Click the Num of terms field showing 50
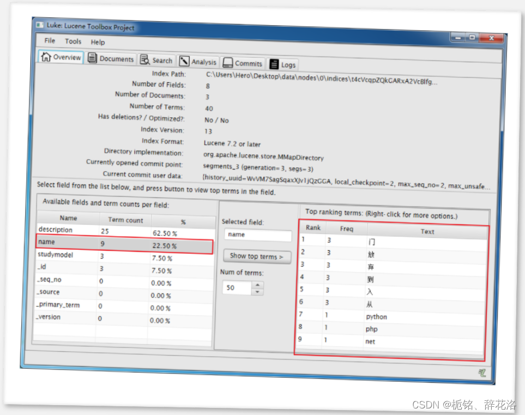Viewport: 525px width, 415px height. pyautogui.click(x=237, y=288)
